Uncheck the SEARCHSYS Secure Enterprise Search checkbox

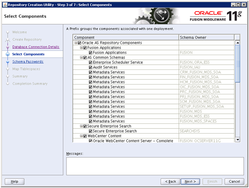click(90, 131)
